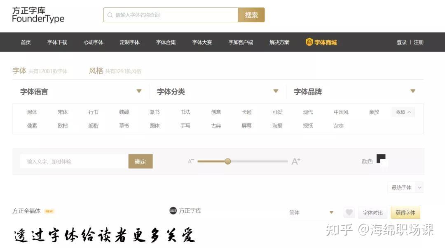The image size is (445, 248).
Task: Switch to the 风格 tab
Action: [96, 71]
